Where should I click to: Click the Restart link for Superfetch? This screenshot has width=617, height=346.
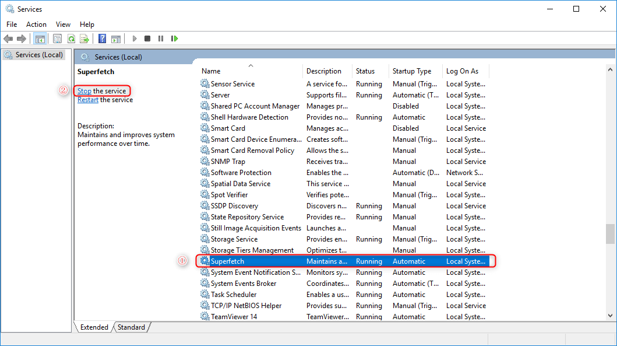[88, 100]
